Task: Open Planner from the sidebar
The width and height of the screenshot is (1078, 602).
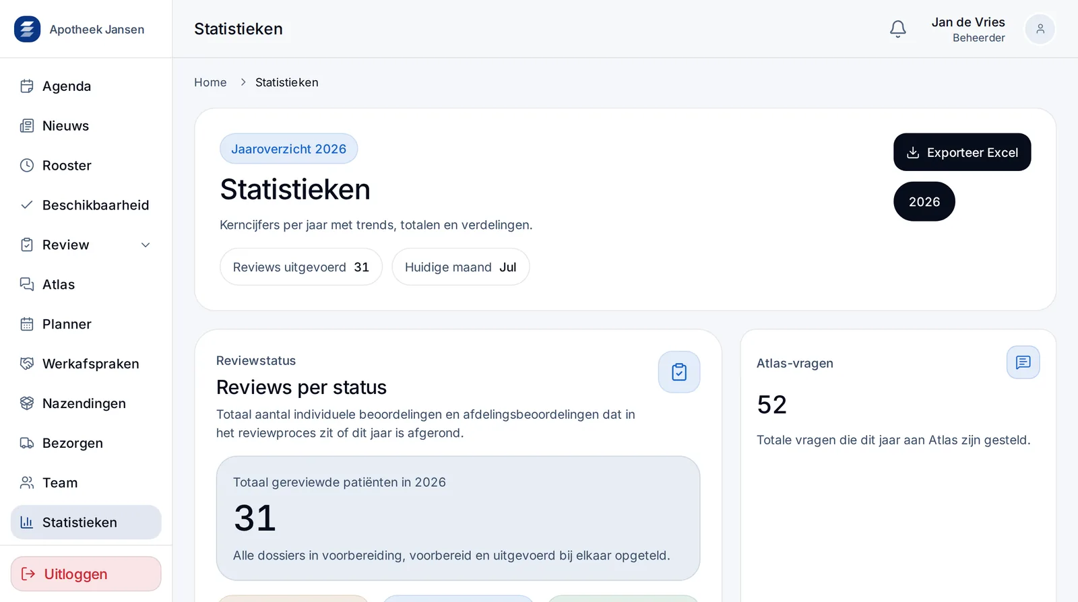Action: point(86,324)
